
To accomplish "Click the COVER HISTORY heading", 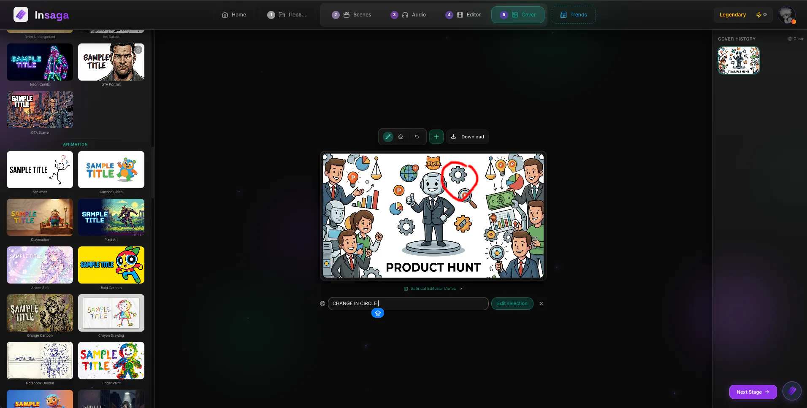I will (737, 39).
